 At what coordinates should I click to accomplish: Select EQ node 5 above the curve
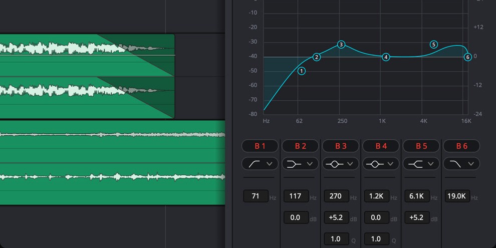point(434,45)
